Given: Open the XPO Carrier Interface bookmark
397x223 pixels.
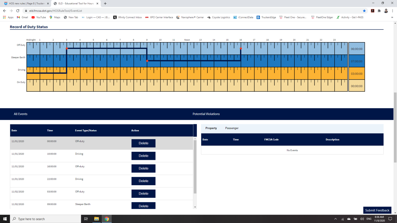Looking at the screenshot, I should [x=159, y=17].
